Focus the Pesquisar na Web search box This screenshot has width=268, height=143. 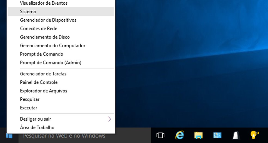(x=85, y=136)
